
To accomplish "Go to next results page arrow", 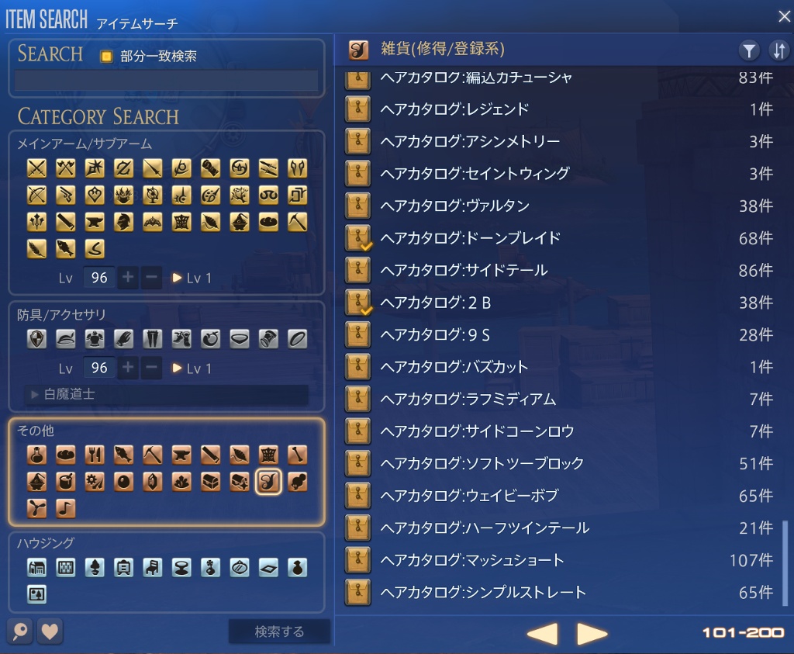I will click(592, 633).
